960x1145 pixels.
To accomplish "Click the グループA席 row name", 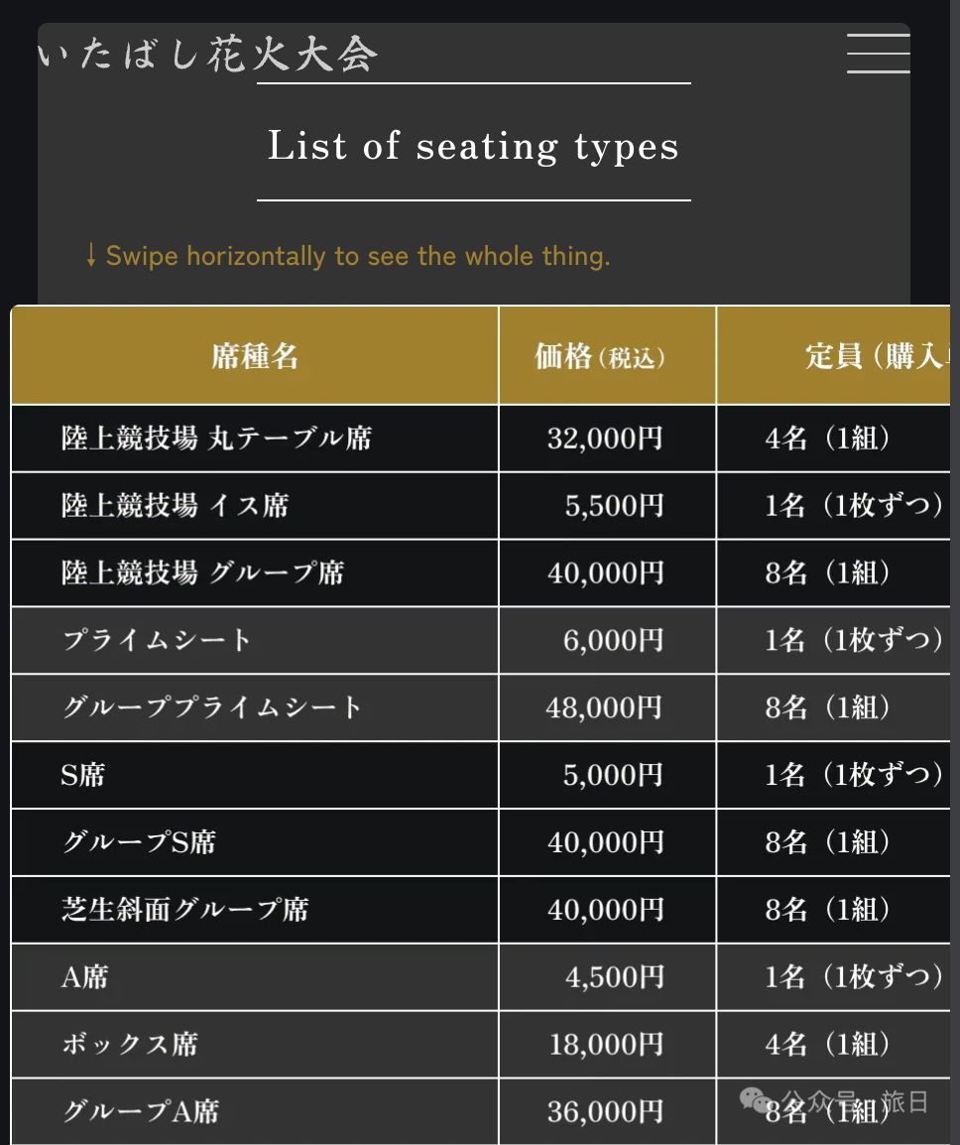I will coord(141,1111).
